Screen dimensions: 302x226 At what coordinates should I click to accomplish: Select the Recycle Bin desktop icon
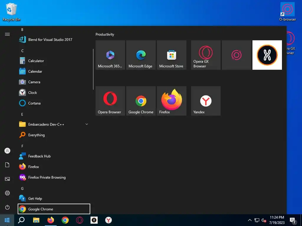12,12
